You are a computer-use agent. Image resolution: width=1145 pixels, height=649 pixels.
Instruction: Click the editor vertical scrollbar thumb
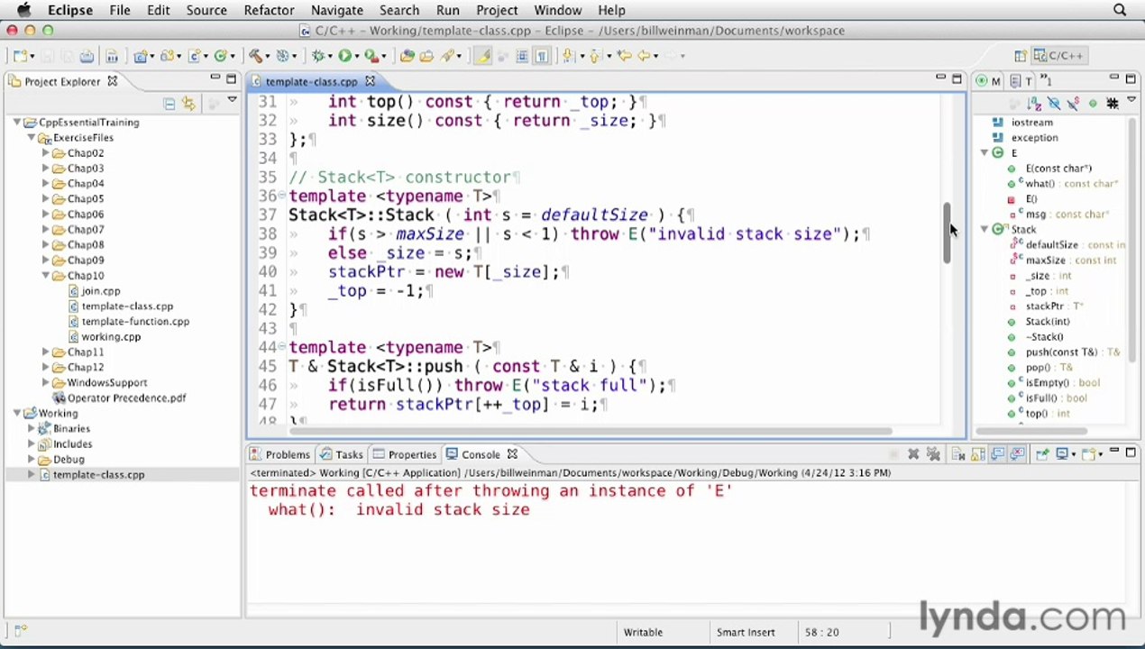tap(947, 233)
